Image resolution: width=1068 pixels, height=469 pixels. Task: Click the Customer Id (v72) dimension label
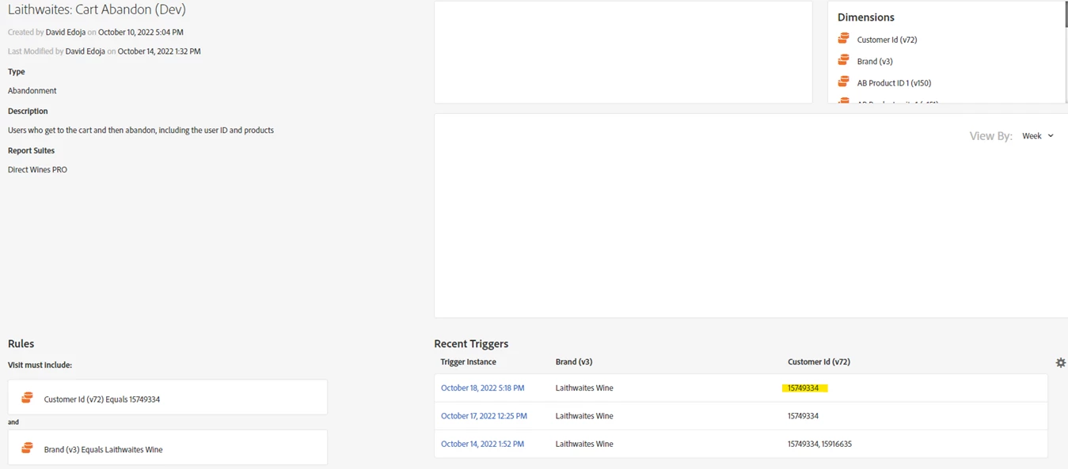click(887, 40)
